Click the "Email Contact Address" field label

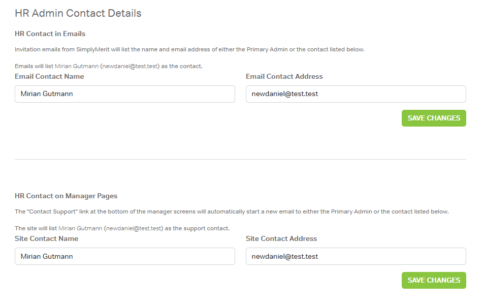tap(284, 77)
